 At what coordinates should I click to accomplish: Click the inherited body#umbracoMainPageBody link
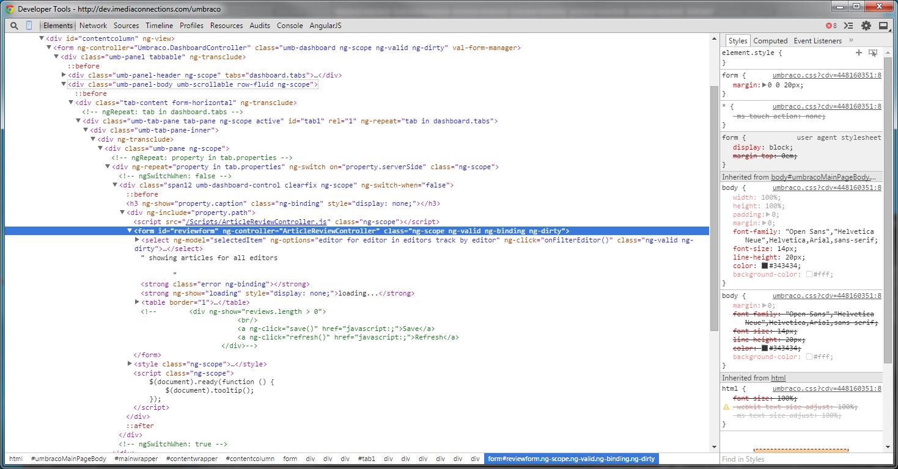coord(823,177)
